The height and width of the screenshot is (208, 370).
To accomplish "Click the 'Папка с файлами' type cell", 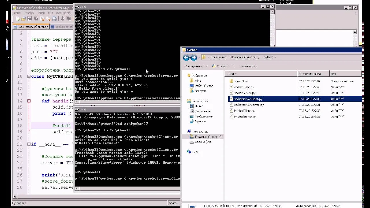I will [342, 81].
